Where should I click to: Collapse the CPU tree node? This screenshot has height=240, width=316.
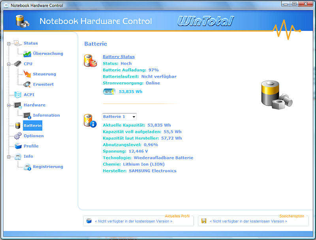pos(9,64)
